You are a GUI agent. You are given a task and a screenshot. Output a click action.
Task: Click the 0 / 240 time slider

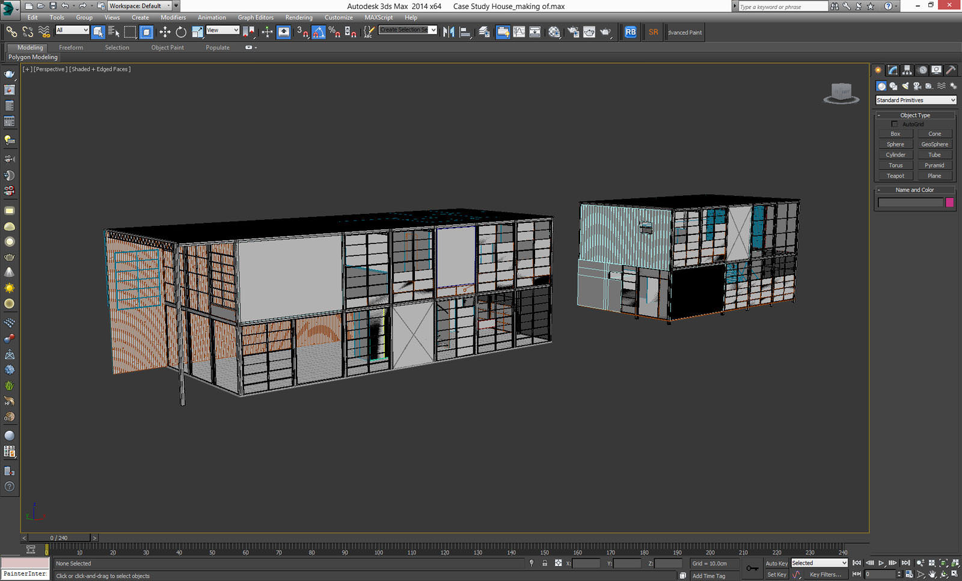[59, 538]
